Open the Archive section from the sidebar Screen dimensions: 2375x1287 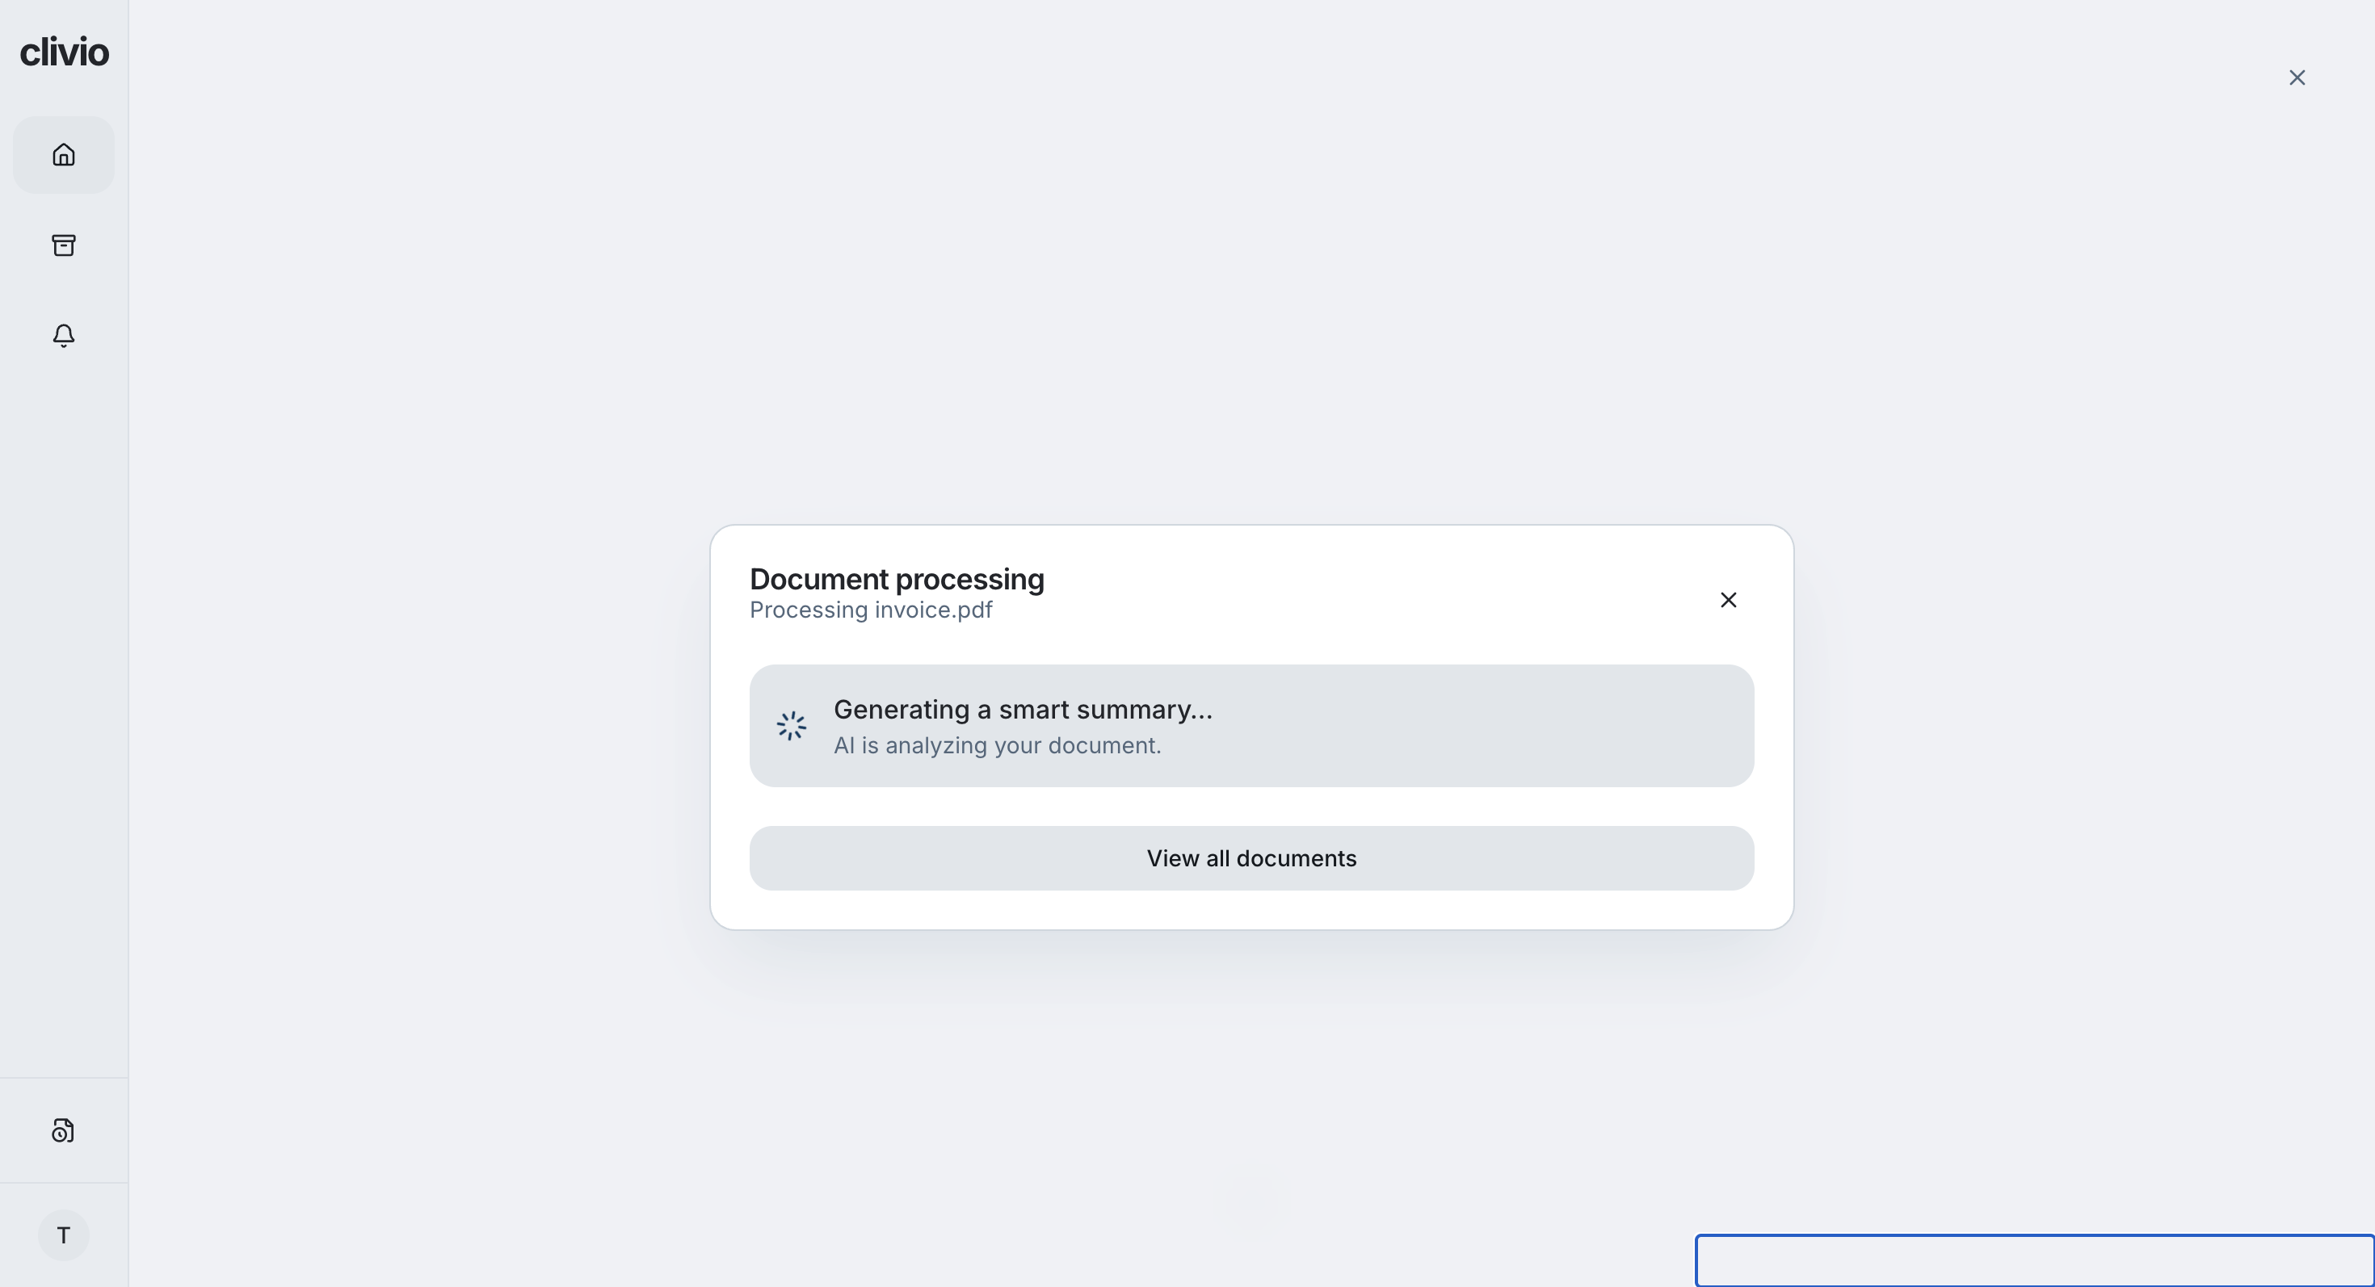coord(63,244)
